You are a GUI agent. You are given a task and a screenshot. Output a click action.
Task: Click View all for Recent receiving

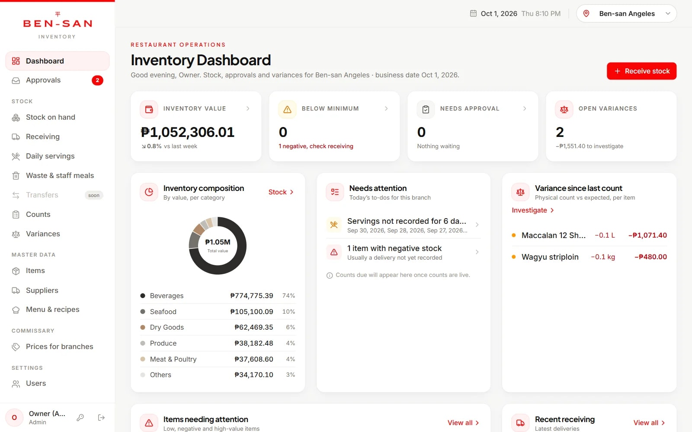[649, 423]
